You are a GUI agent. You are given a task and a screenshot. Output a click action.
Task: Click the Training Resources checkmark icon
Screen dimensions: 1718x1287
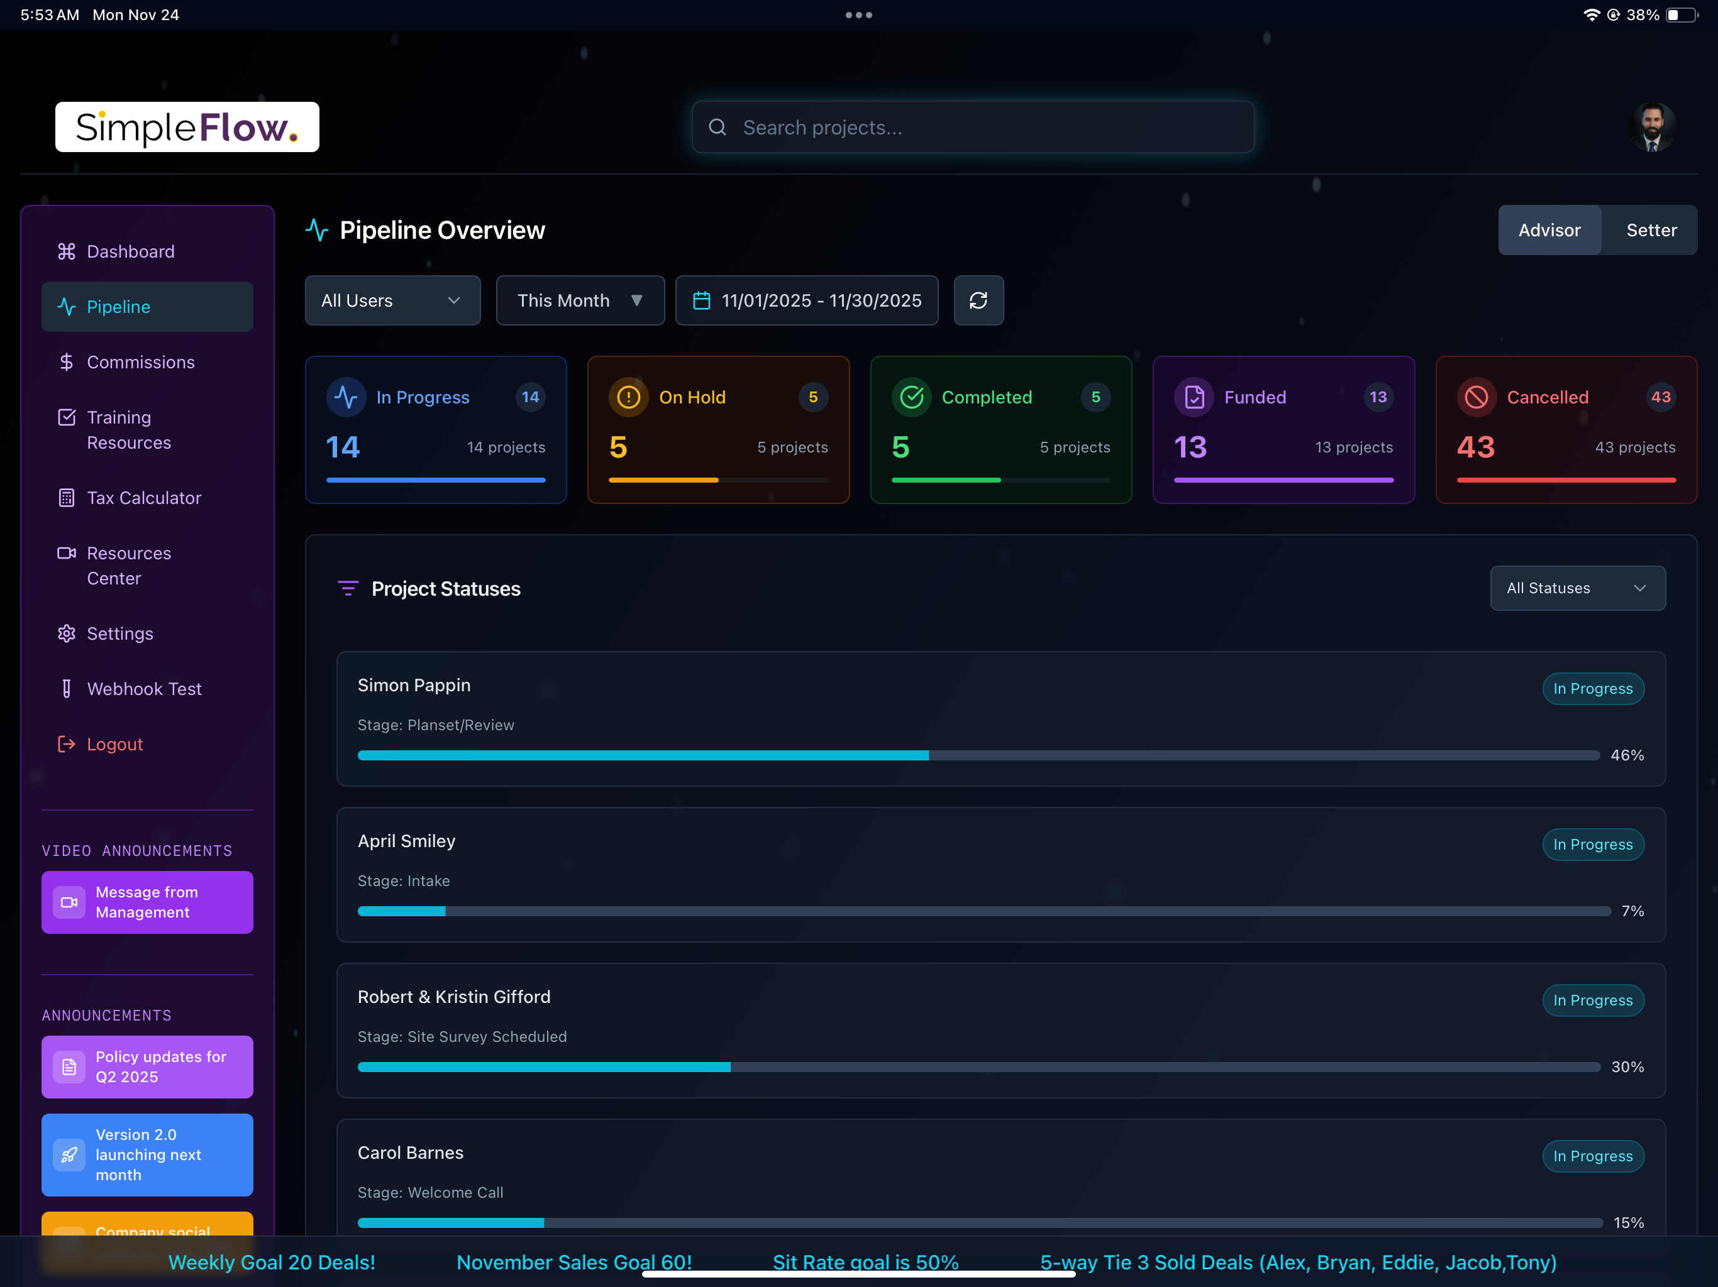coord(67,417)
